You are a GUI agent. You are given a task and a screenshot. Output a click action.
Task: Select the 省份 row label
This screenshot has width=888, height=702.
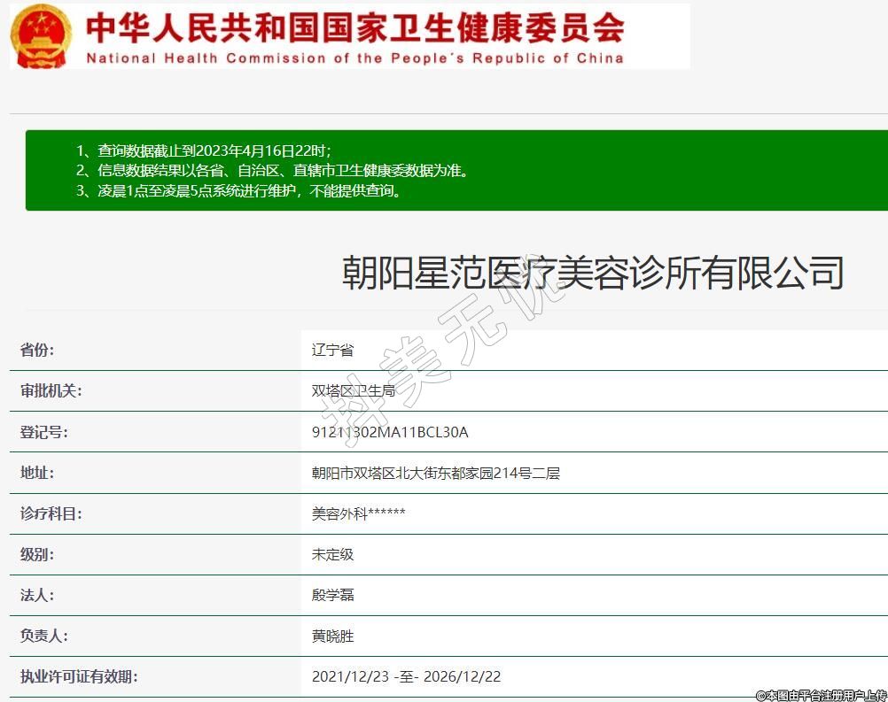(37, 350)
